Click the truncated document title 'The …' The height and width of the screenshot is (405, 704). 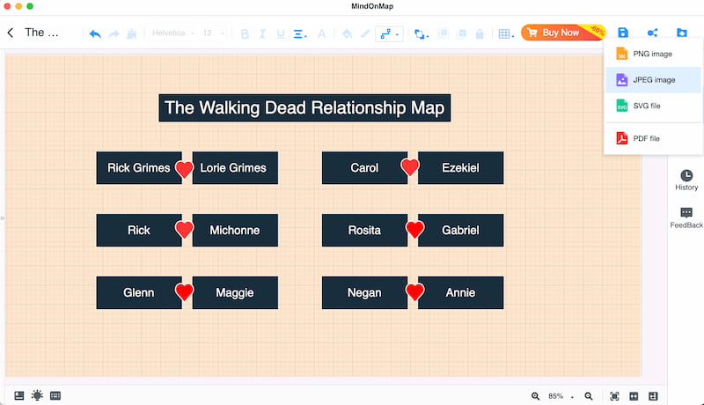point(41,33)
